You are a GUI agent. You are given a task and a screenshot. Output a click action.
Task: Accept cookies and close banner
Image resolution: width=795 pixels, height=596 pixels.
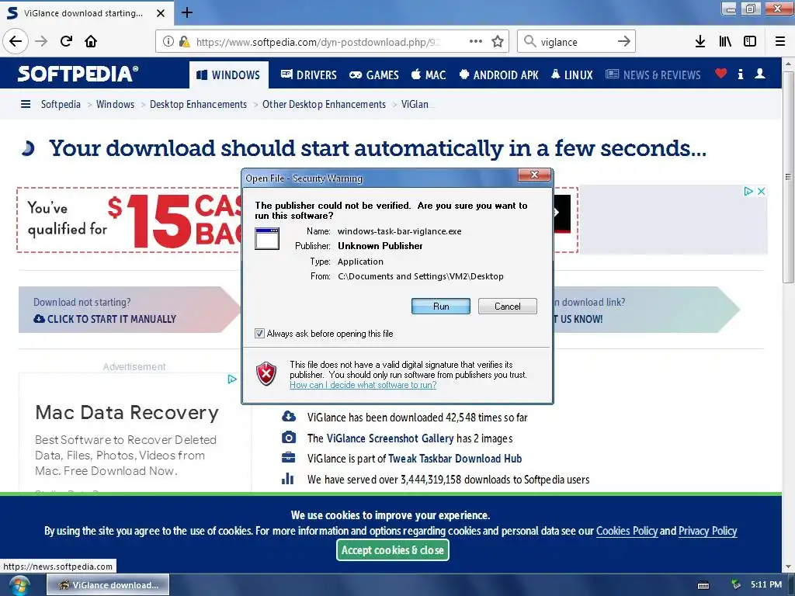(x=392, y=550)
